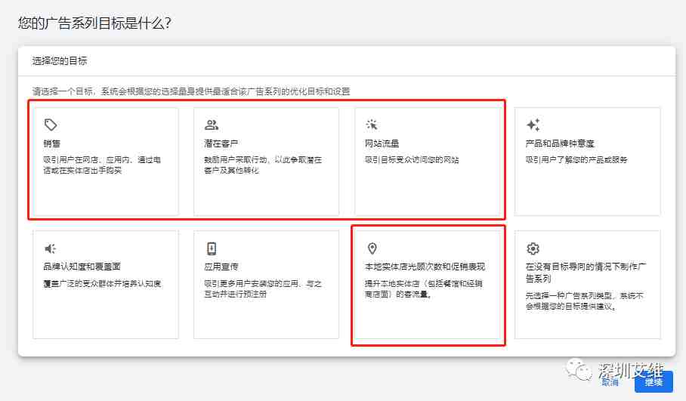Click the 取消 cancel button
This screenshot has height=401, width=686.
pos(610,382)
